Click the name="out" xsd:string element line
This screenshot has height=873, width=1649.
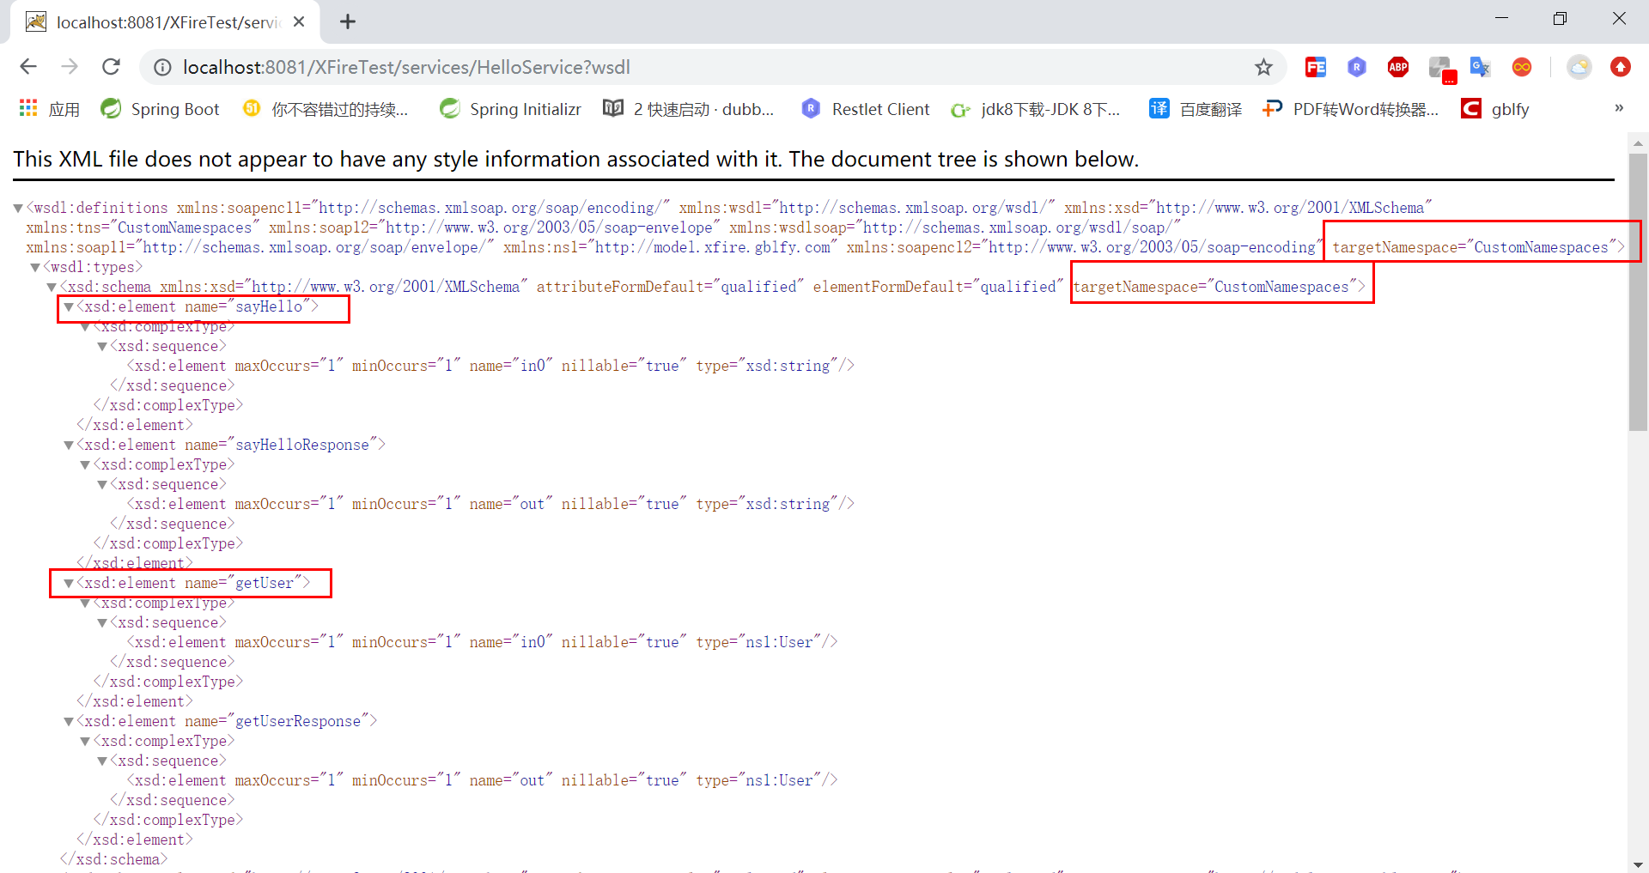pyautogui.click(x=490, y=505)
